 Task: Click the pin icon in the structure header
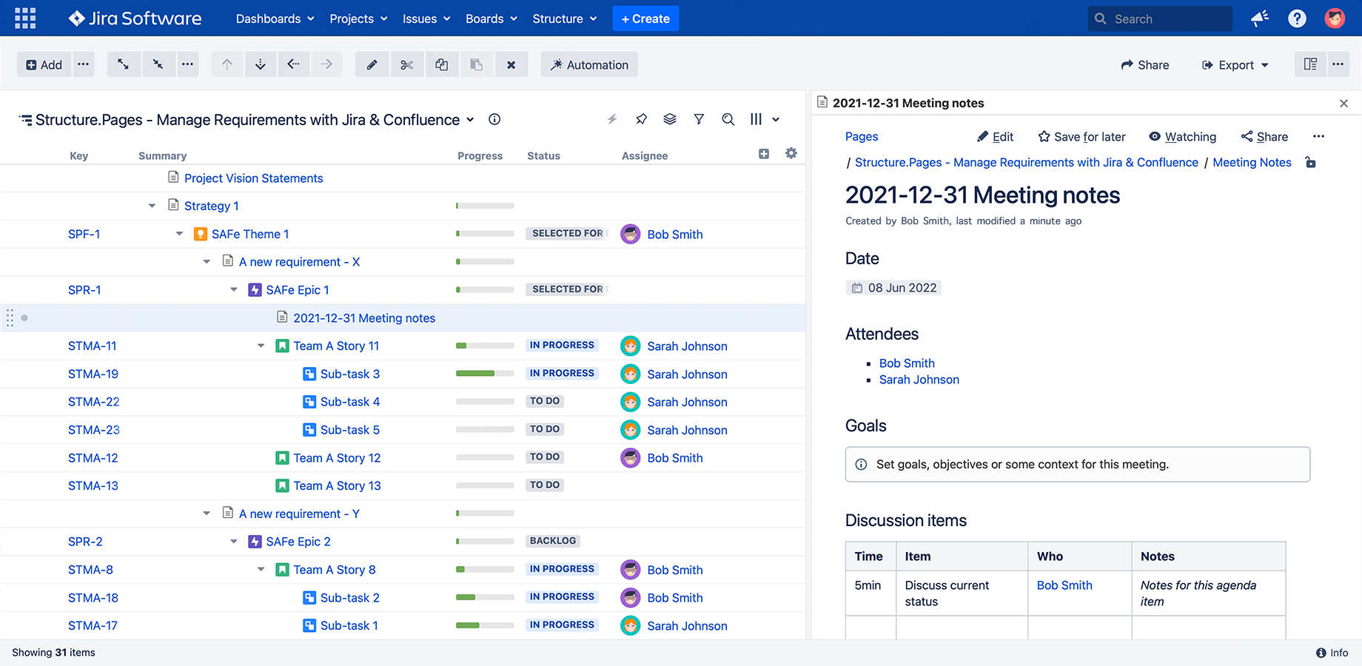(642, 119)
